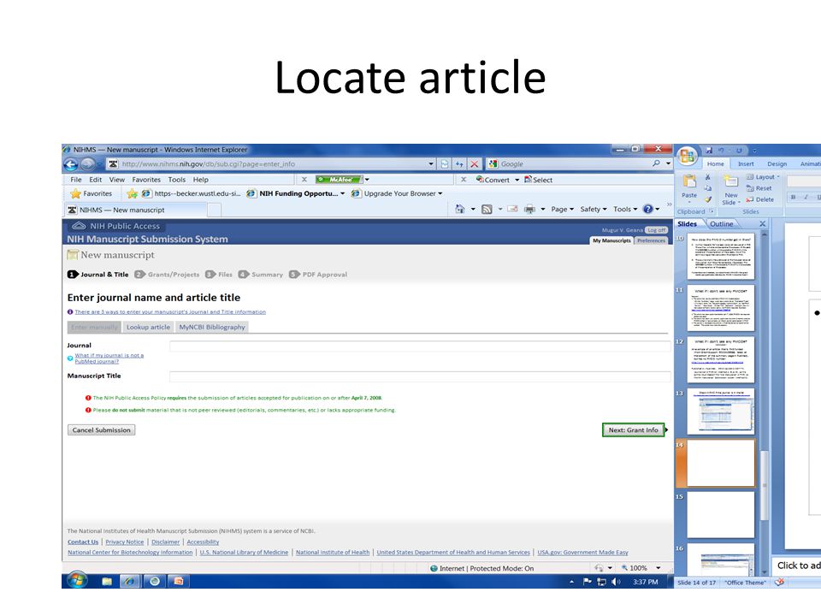The image size is (821, 616).
Task: Go back in Internet Explorer
Action: click(71, 164)
